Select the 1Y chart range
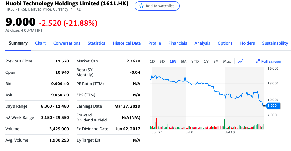291x151 pixels. click(206, 61)
